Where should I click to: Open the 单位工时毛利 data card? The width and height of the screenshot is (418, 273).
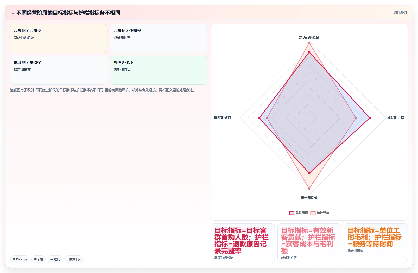pyautogui.click(x=376, y=243)
